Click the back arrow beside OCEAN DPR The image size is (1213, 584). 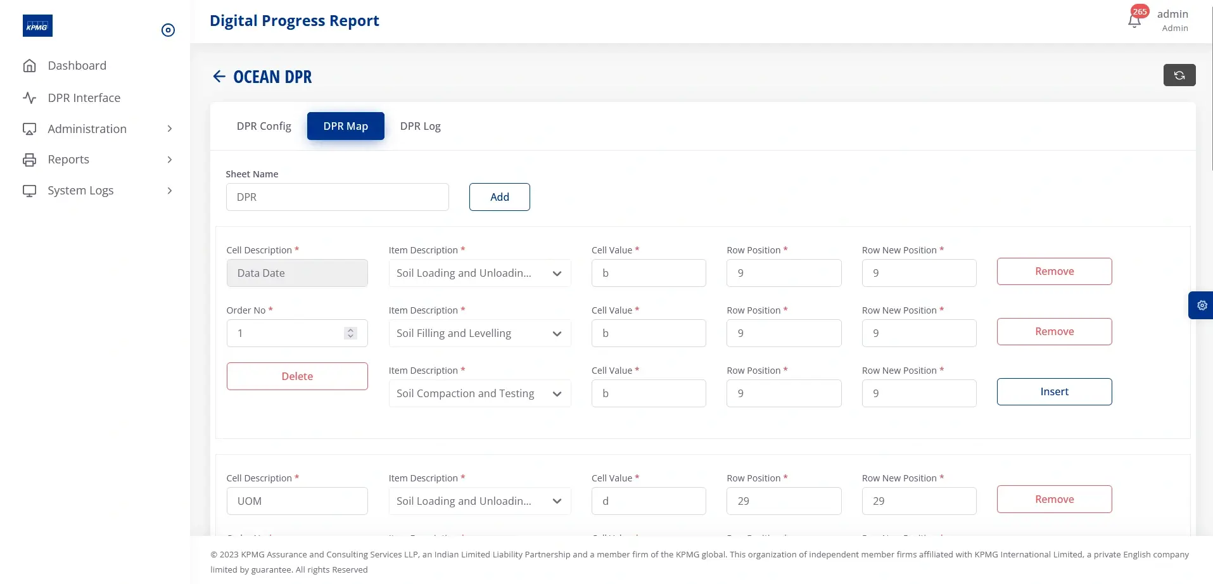[218, 76]
